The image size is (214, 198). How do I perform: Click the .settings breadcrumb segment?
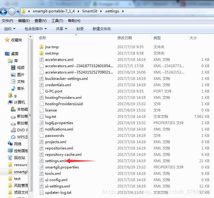pyautogui.click(x=112, y=11)
